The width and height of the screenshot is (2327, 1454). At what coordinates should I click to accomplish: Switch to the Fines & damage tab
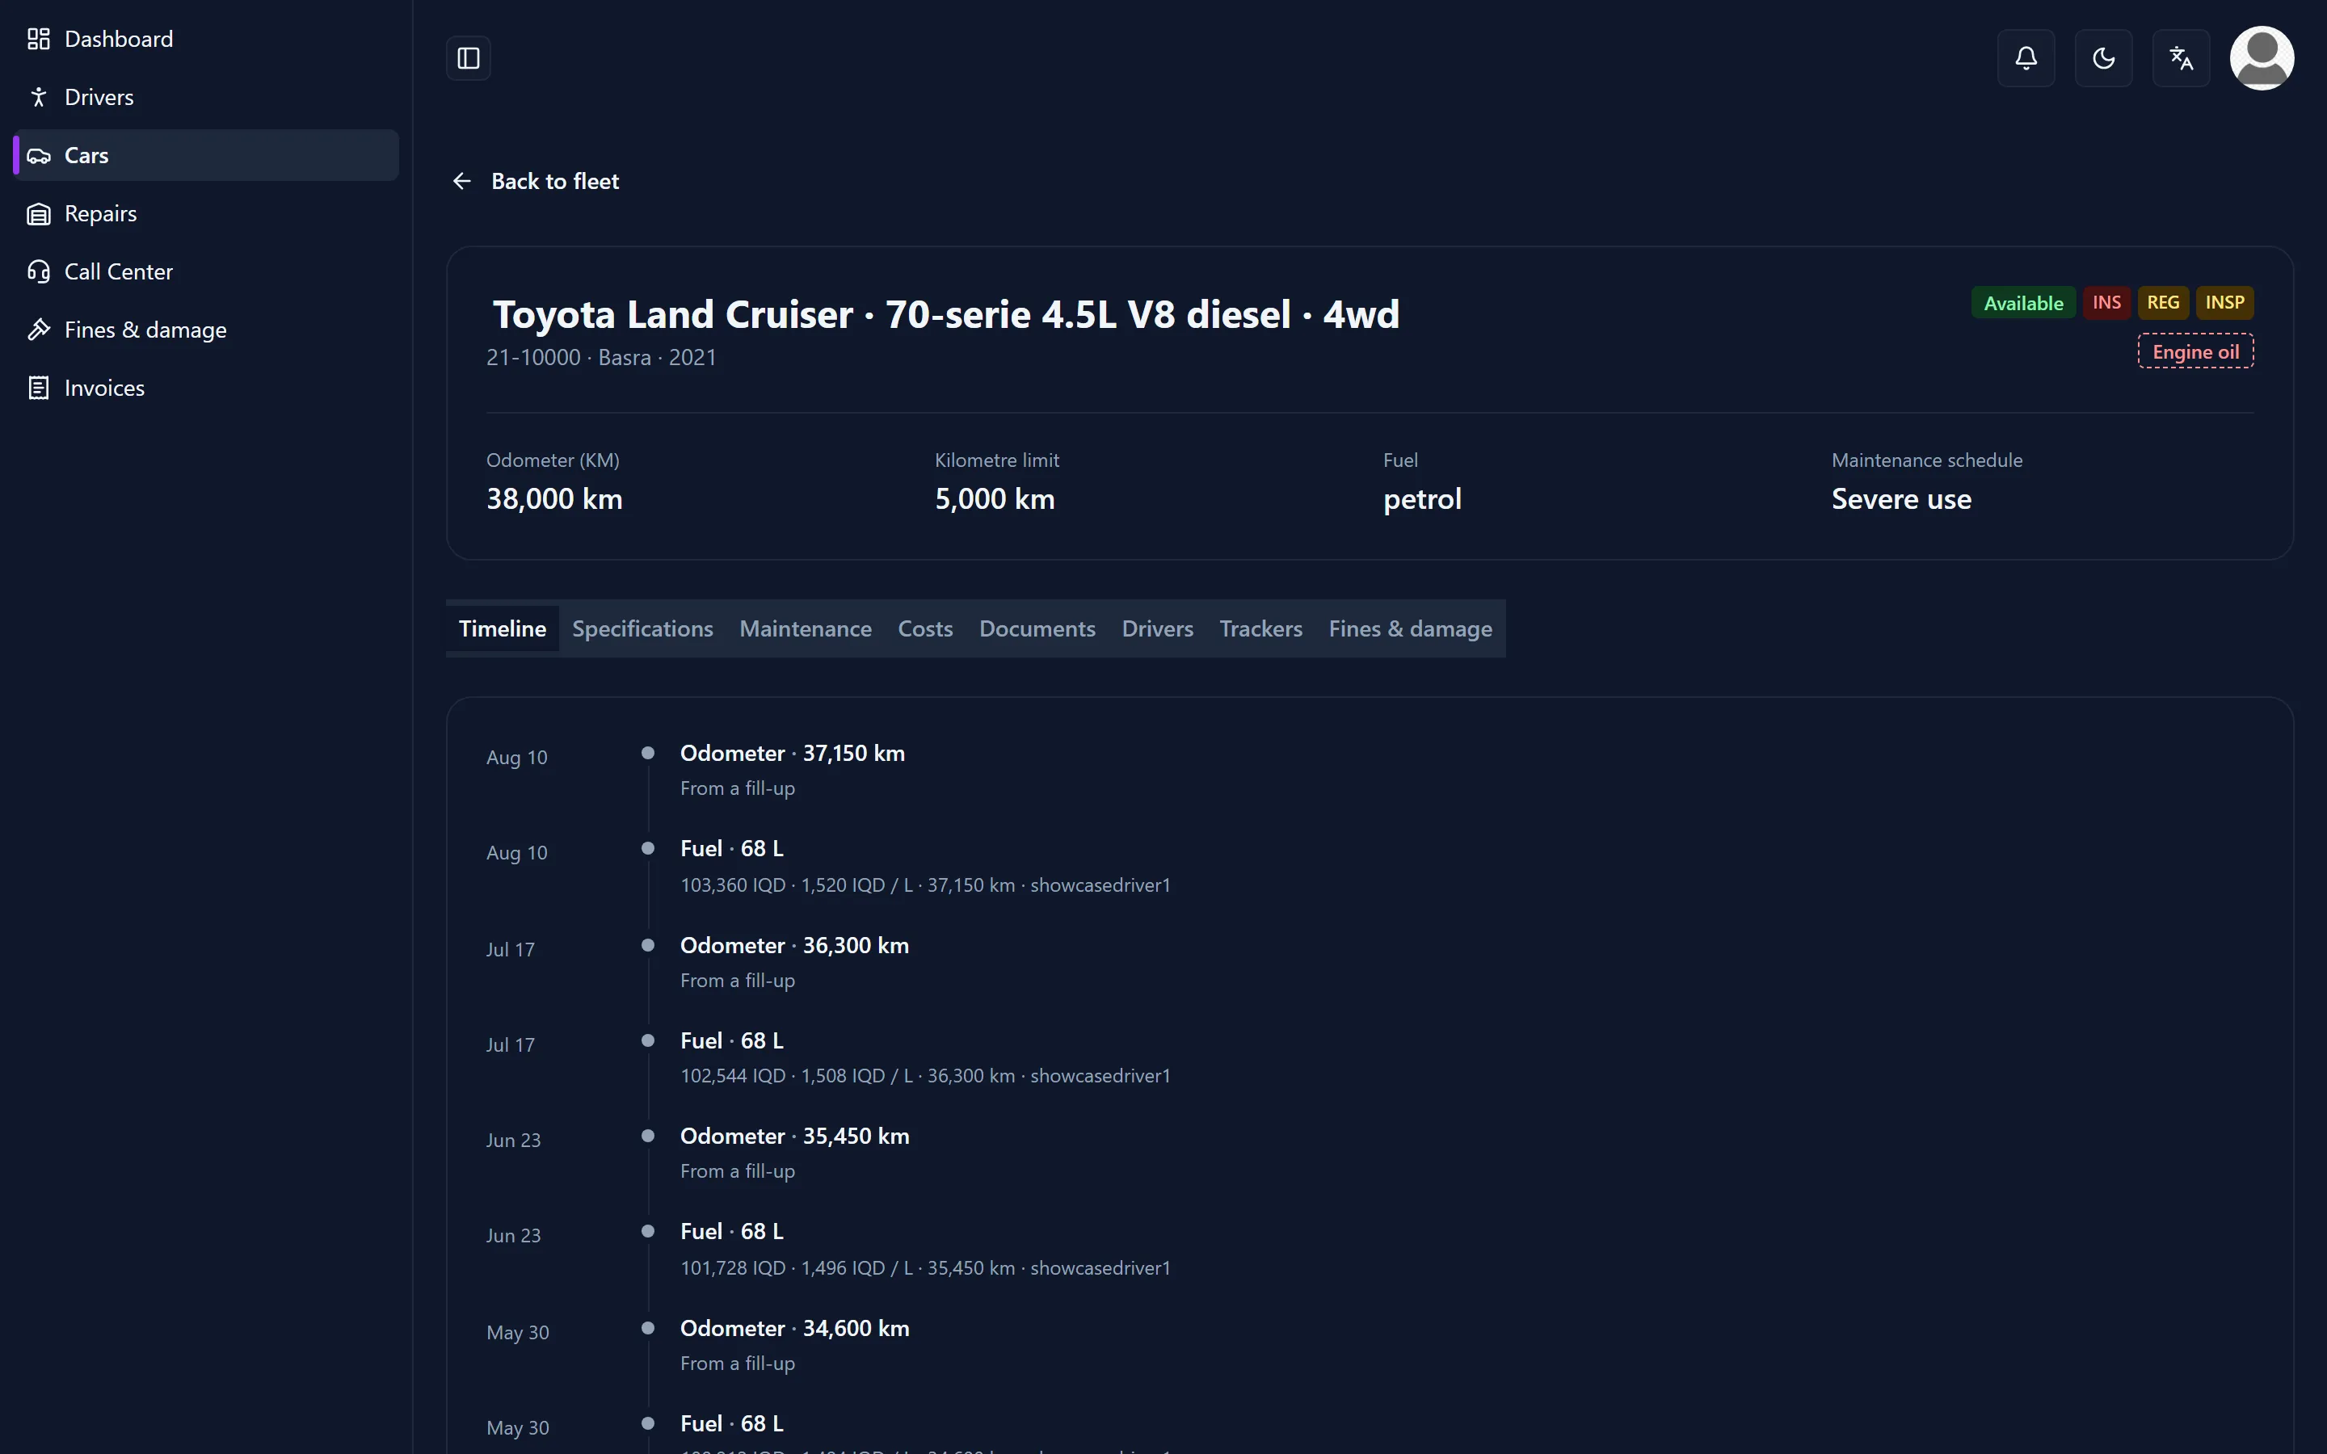1410,629
